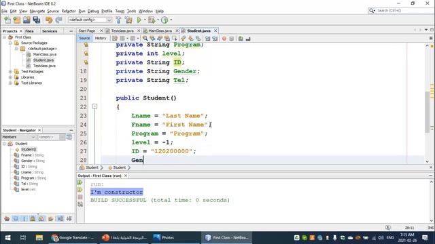Click the Start Macro Recording red circle icon
435x244 pixels.
click(x=224, y=39)
